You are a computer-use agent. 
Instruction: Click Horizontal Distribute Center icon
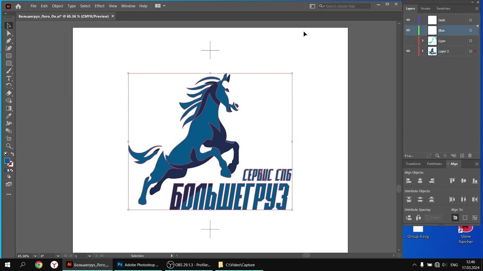point(463,199)
